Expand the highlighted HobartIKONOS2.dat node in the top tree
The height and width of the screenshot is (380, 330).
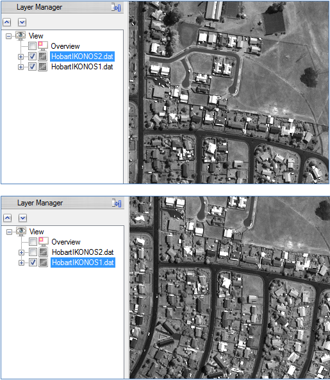coord(21,56)
